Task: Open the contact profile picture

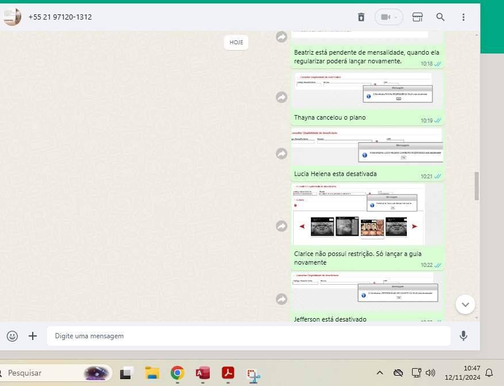Action: click(12, 17)
